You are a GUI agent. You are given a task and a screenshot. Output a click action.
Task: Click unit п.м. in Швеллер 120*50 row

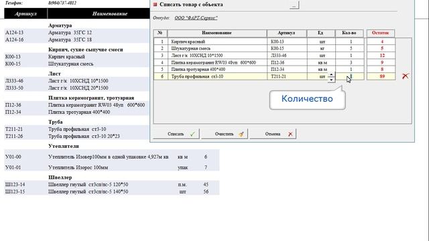[182, 185]
